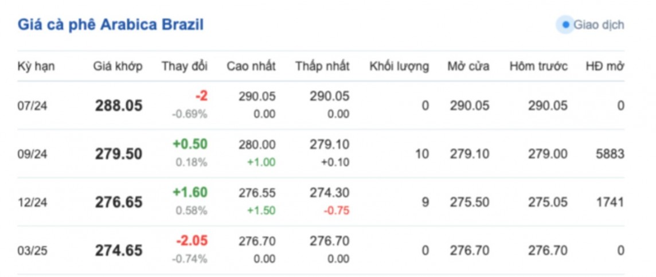This screenshot has height=277, width=656.
Task: Click the Thay đổi column header
Action: [x=184, y=66]
